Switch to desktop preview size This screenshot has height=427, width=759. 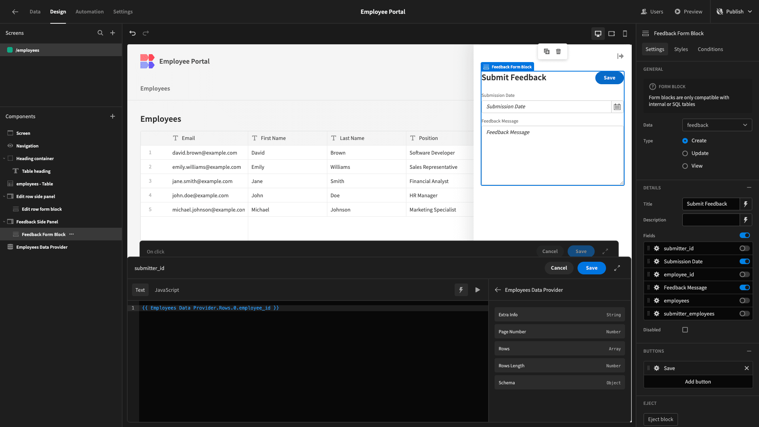pos(598,34)
